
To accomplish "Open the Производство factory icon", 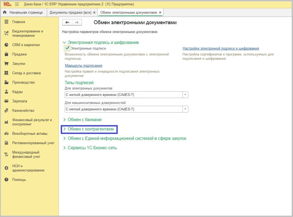I will (6, 83).
